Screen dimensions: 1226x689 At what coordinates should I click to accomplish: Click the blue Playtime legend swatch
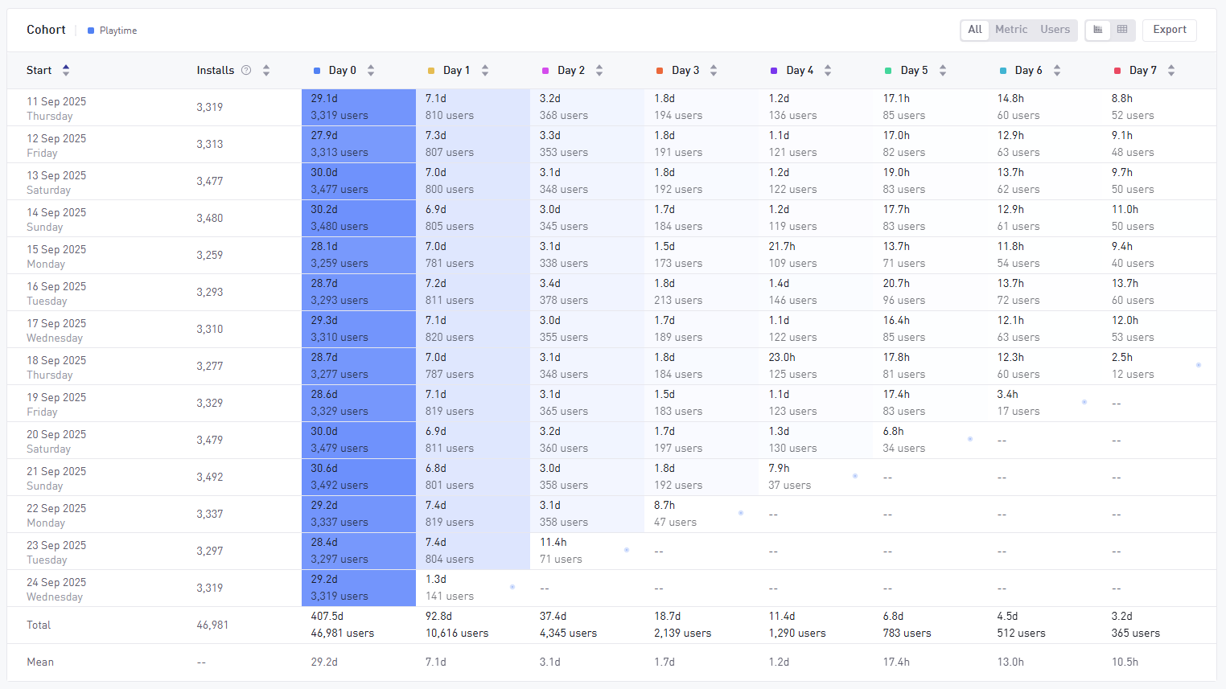point(91,31)
